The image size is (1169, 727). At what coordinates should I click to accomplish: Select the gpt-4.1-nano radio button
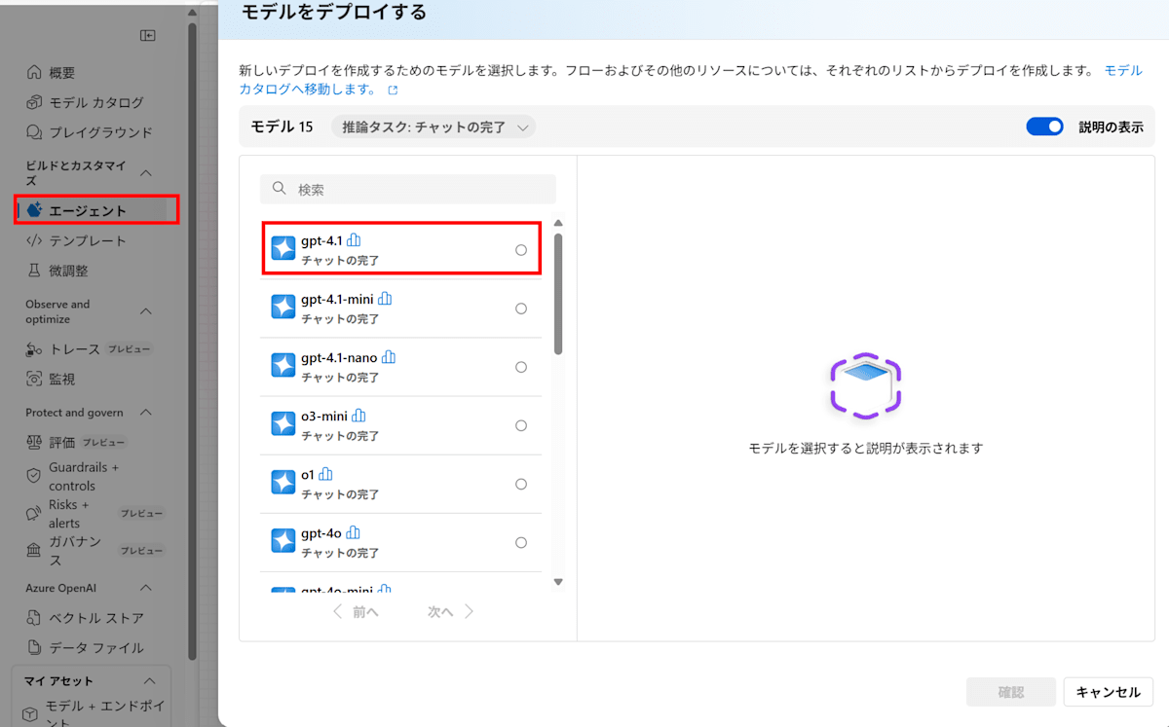(521, 367)
